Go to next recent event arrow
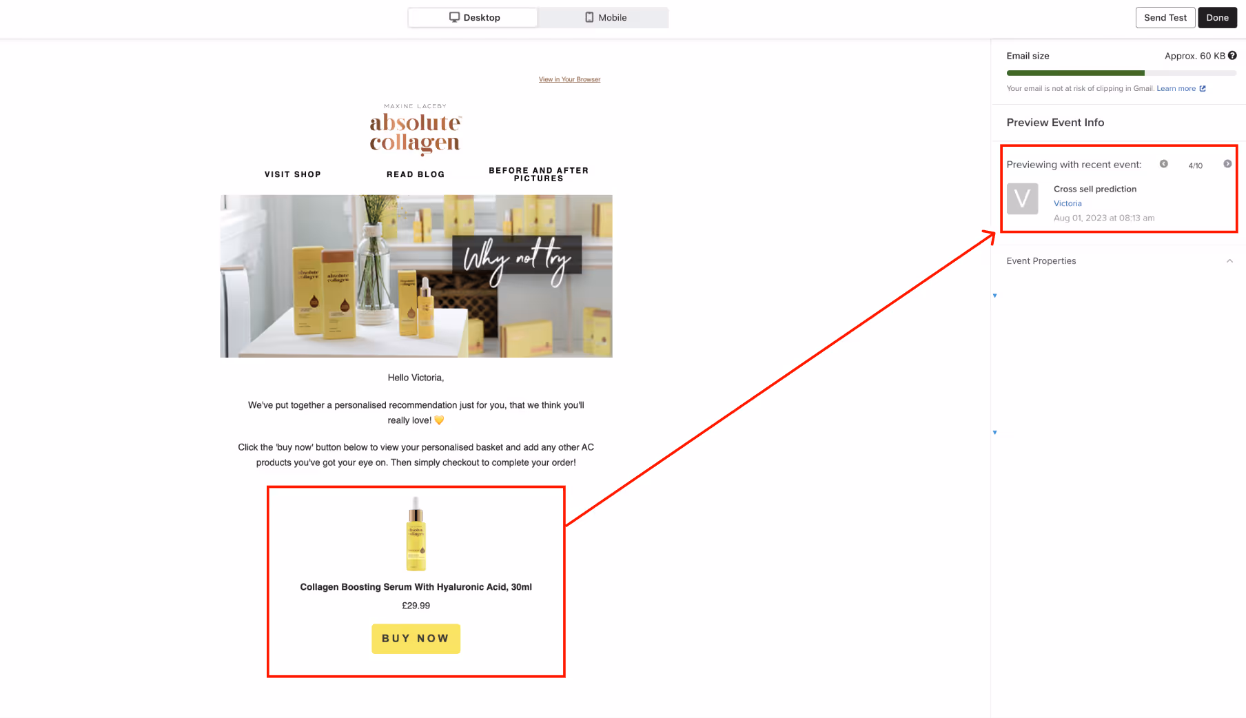Image resolution: width=1246 pixels, height=718 pixels. click(1227, 164)
